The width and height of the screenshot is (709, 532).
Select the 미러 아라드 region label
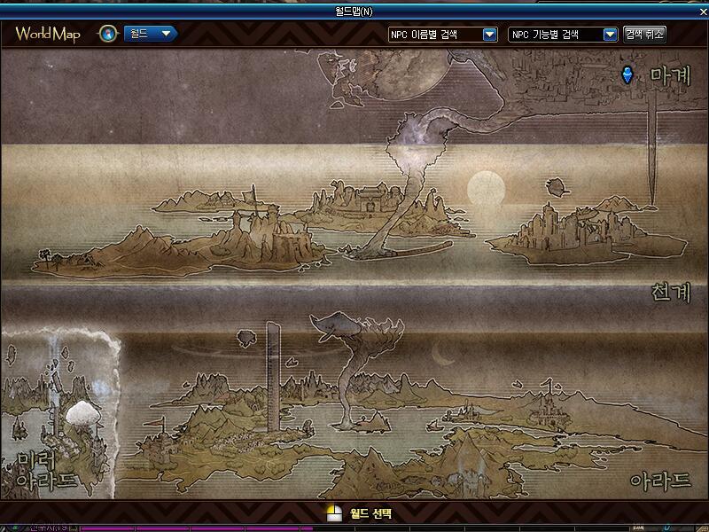coord(46,471)
